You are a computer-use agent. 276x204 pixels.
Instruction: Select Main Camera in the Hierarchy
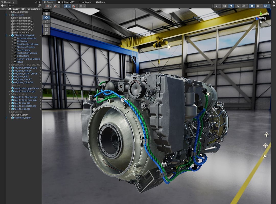[21, 12]
